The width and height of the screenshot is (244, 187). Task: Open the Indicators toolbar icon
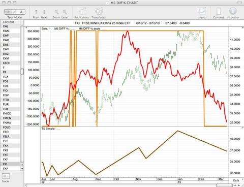click(x=82, y=12)
